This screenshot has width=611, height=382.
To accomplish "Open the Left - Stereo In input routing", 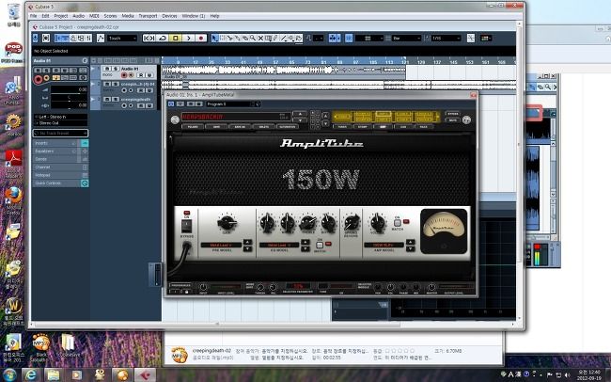I will [x=60, y=117].
